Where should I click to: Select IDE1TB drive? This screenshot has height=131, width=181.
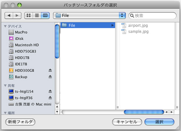(28, 64)
